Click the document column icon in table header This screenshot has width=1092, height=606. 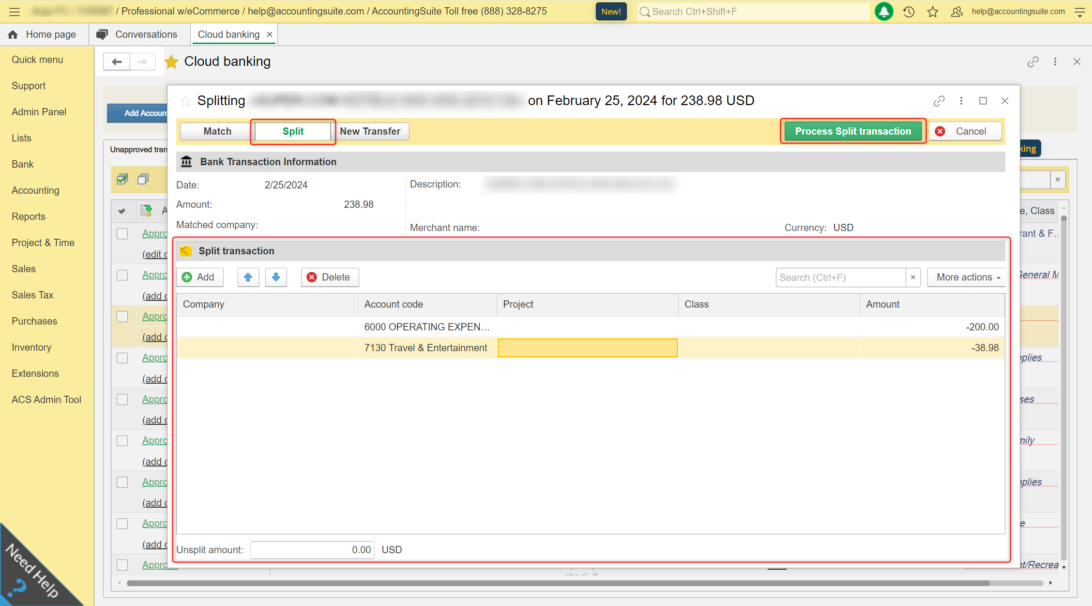click(x=147, y=210)
